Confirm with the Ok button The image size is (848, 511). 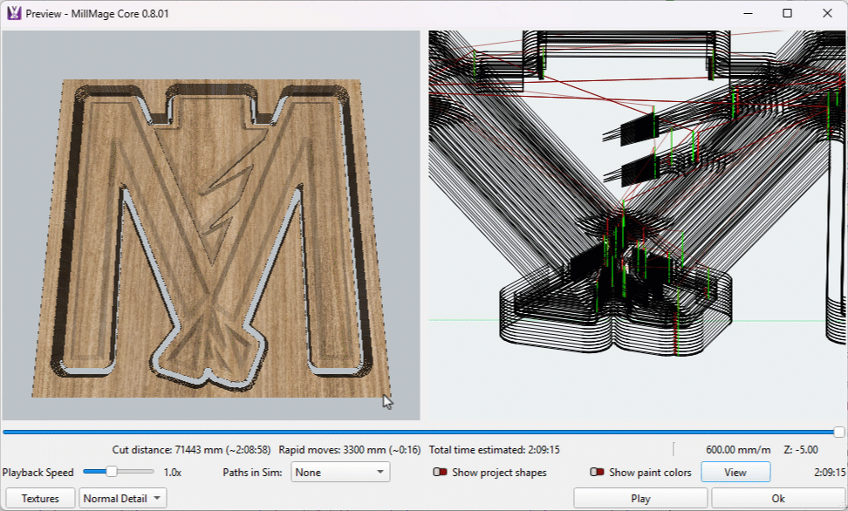777,499
